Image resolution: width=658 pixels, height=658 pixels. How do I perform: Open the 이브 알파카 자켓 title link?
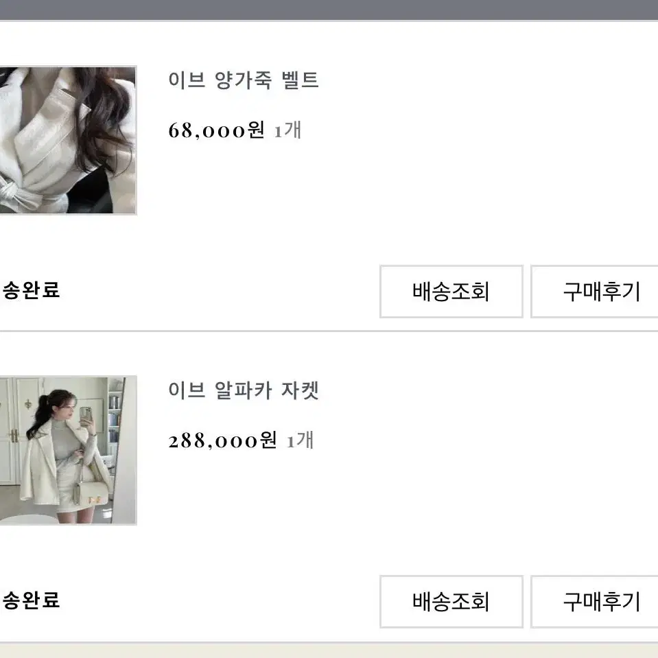coord(244,390)
